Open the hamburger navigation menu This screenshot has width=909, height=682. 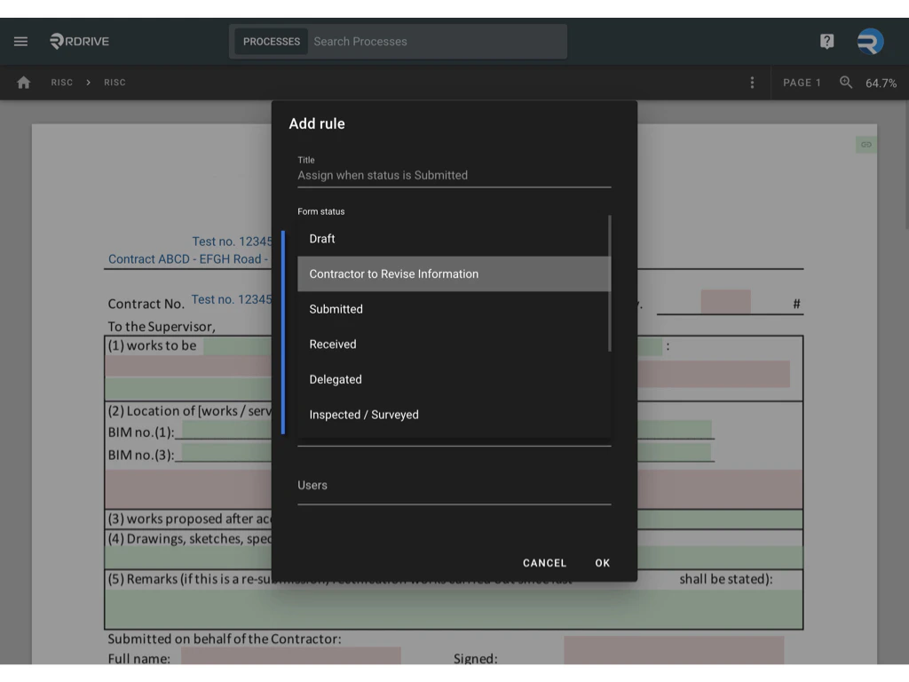(x=20, y=41)
